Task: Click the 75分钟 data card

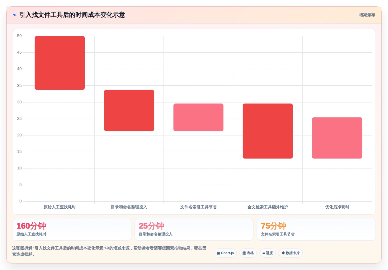Action: [x=316, y=229]
